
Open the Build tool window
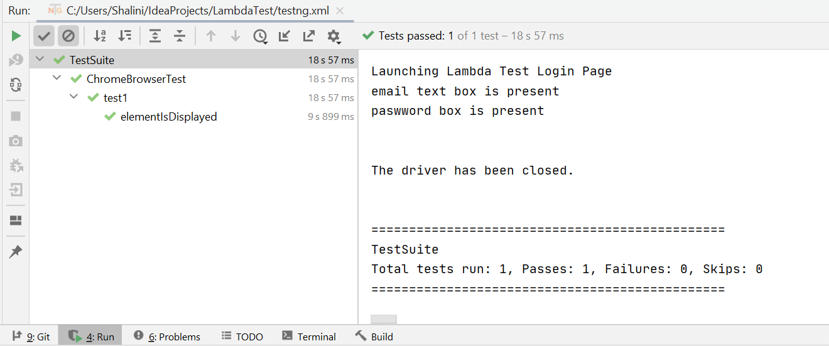point(374,337)
